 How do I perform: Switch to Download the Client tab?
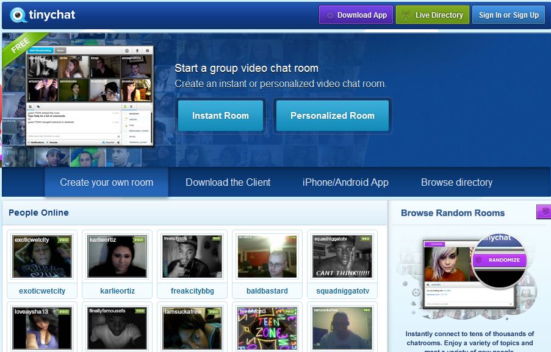pos(228,182)
